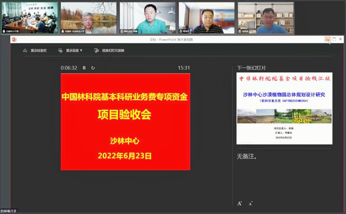Screen dimensions: 346x214
Task: Click the screen sharing label 的屏幕共享
Action: tap(8, 211)
